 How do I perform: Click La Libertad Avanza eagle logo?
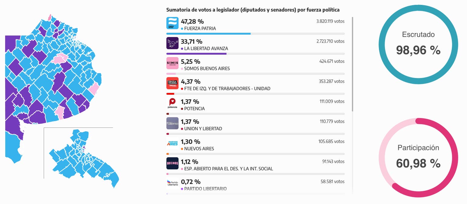pos(172,43)
